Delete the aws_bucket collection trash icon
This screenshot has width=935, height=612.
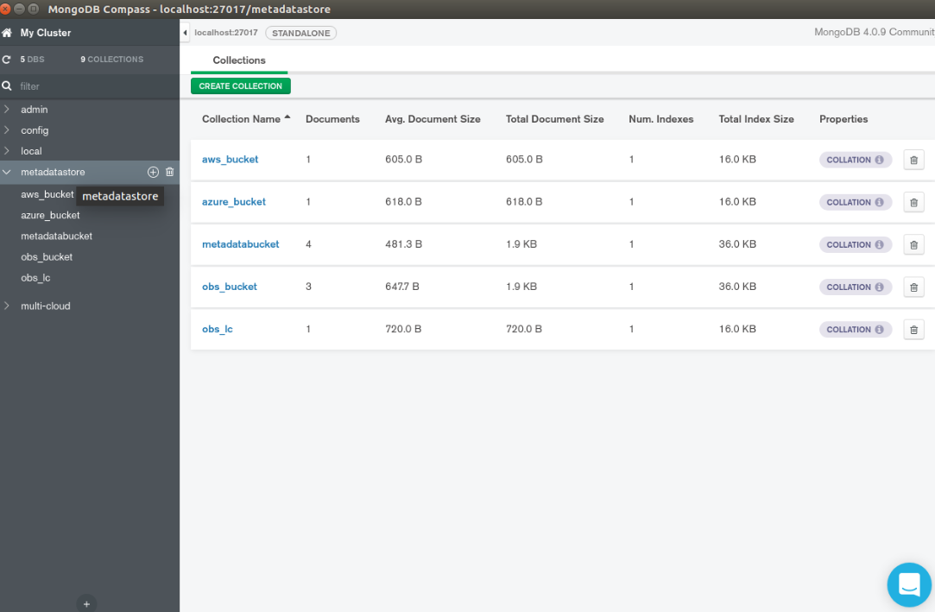tap(913, 160)
